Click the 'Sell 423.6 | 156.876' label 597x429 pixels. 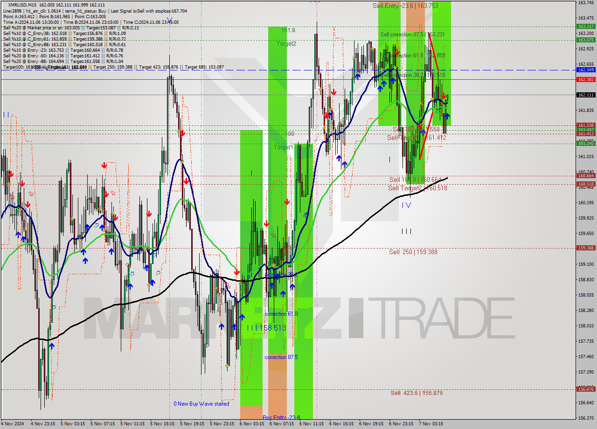(417, 393)
